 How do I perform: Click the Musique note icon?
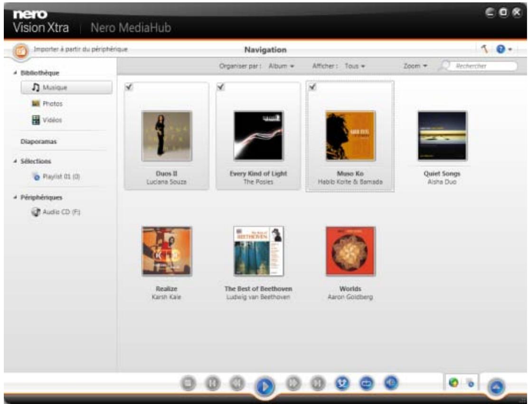[x=36, y=87]
